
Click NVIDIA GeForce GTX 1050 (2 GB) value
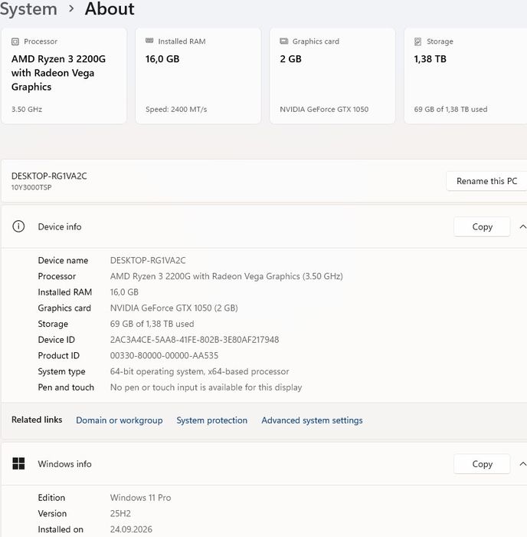(x=174, y=308)
